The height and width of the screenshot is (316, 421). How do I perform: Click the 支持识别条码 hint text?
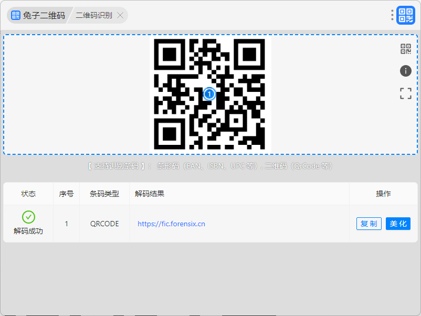tap(210, 166)
